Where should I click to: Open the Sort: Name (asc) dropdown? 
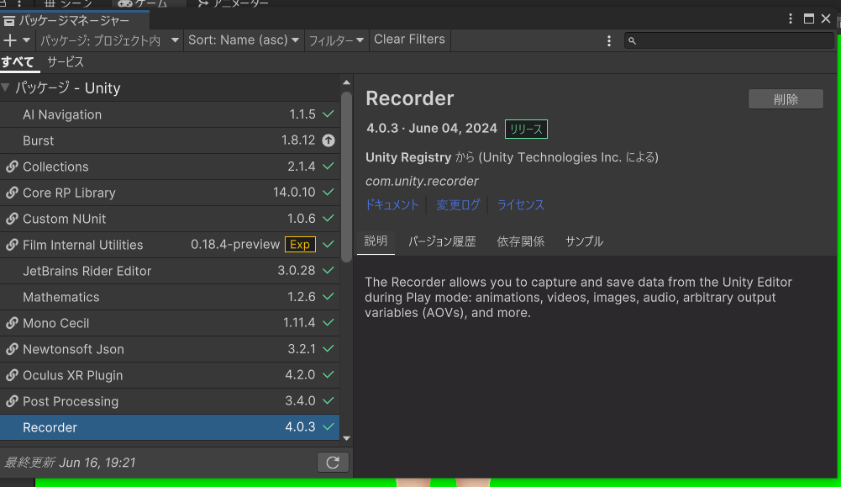[x=244, y=40]
